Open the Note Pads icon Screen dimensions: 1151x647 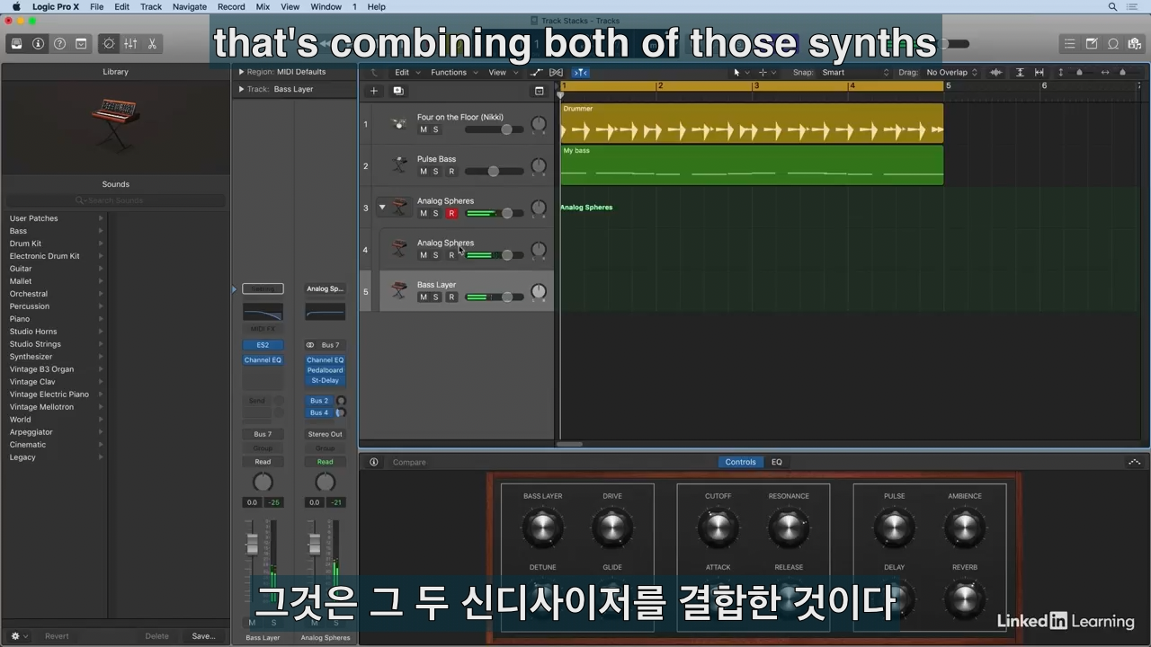click(x=1092, y=43)
